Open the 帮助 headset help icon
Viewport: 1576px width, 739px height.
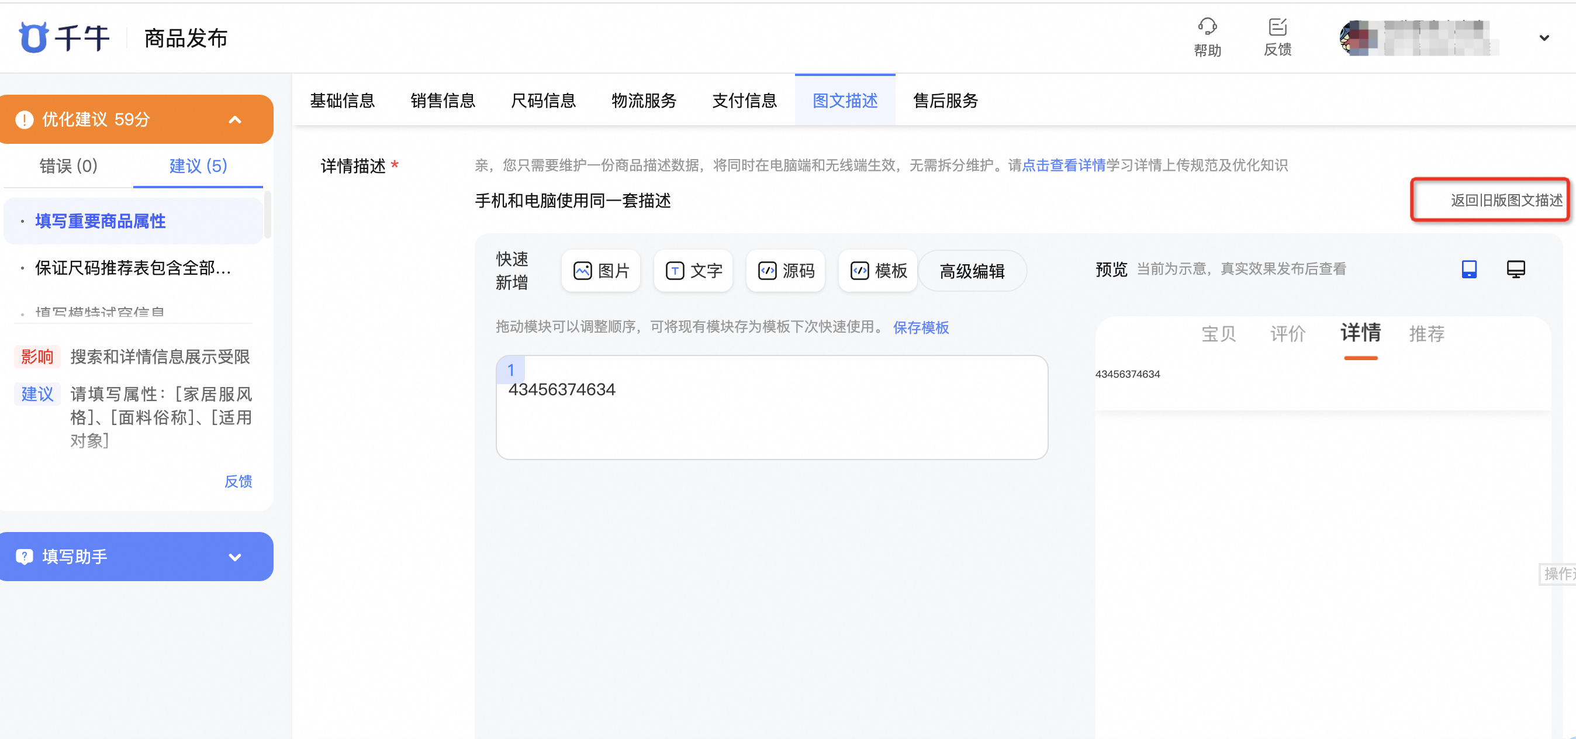[1207, 26]
